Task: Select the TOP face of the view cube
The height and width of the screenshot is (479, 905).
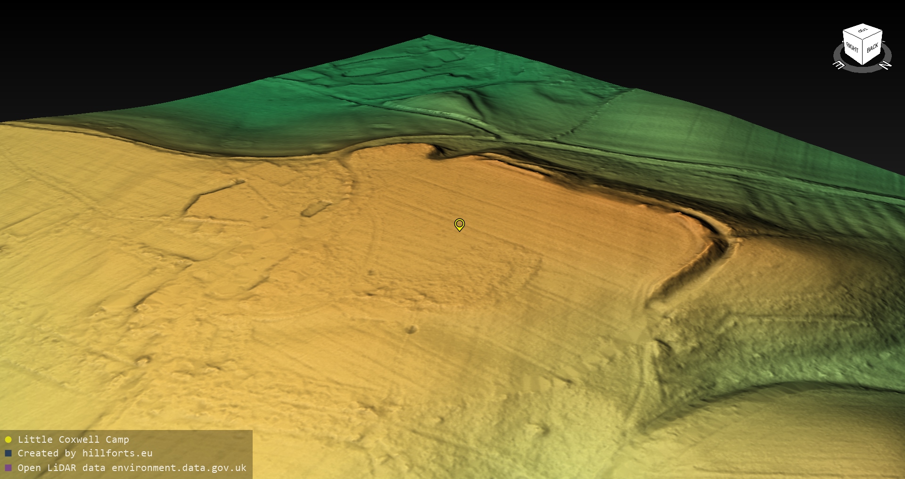Action: (863, 32)
